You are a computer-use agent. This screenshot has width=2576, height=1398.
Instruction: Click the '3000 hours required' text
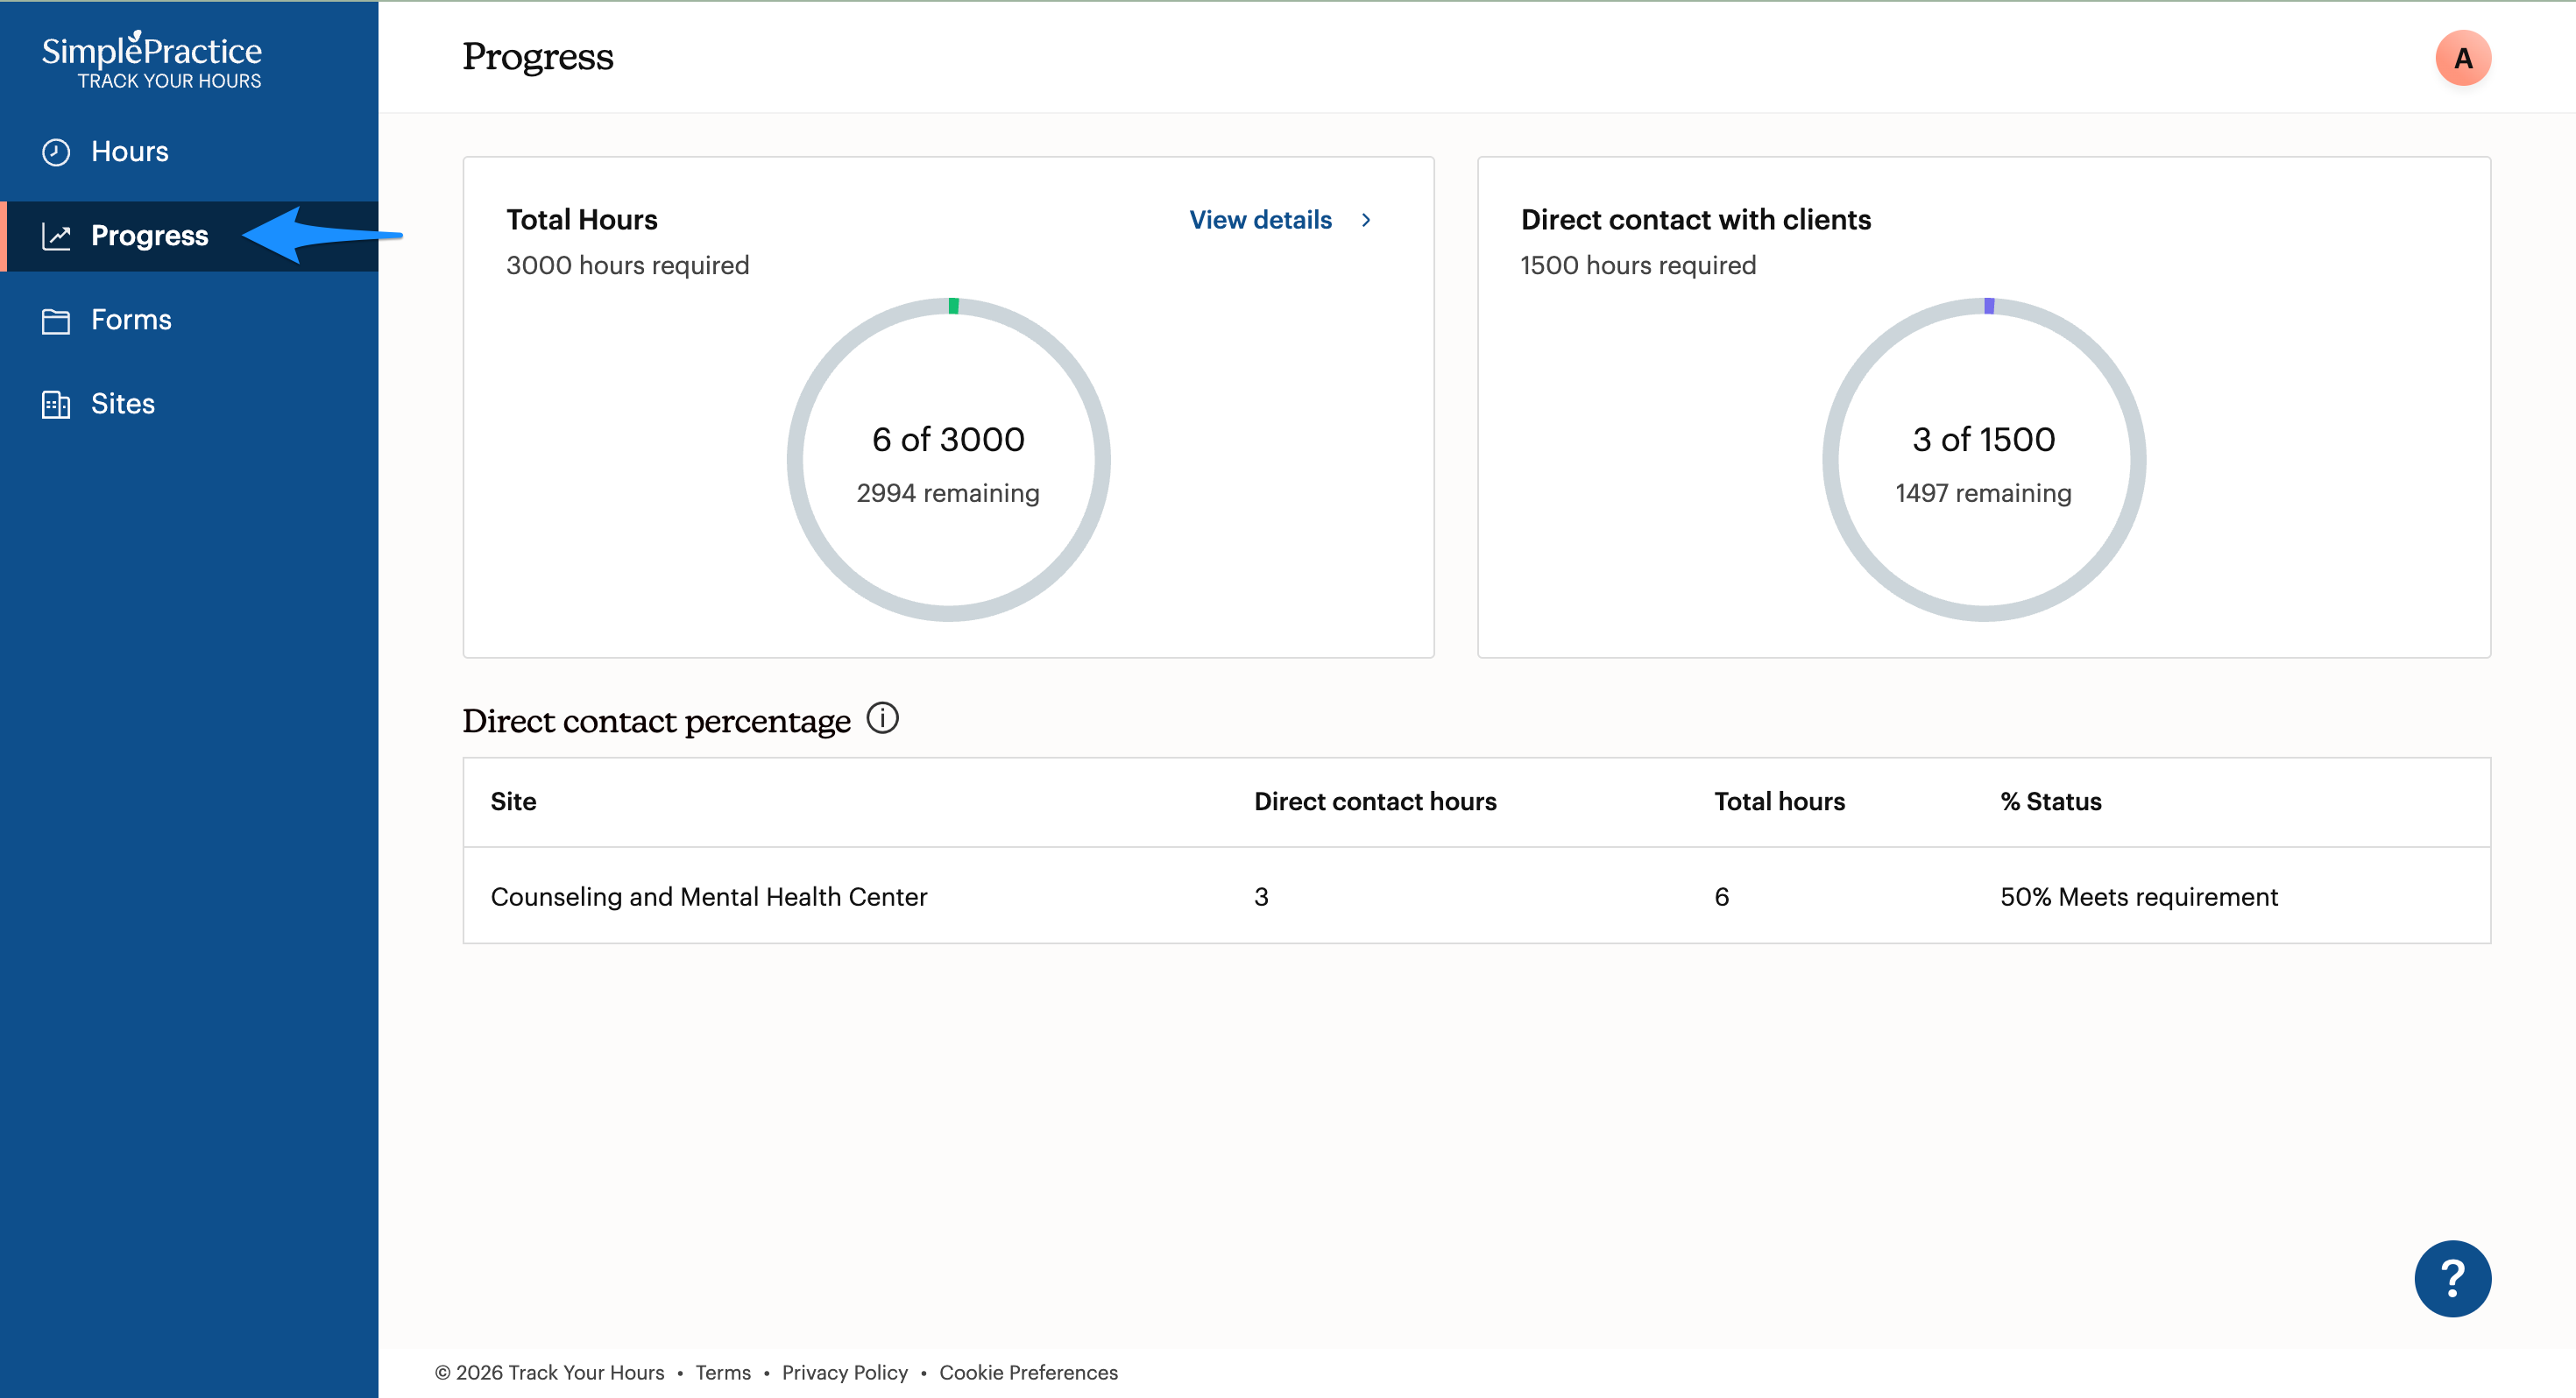click(628, 265)
